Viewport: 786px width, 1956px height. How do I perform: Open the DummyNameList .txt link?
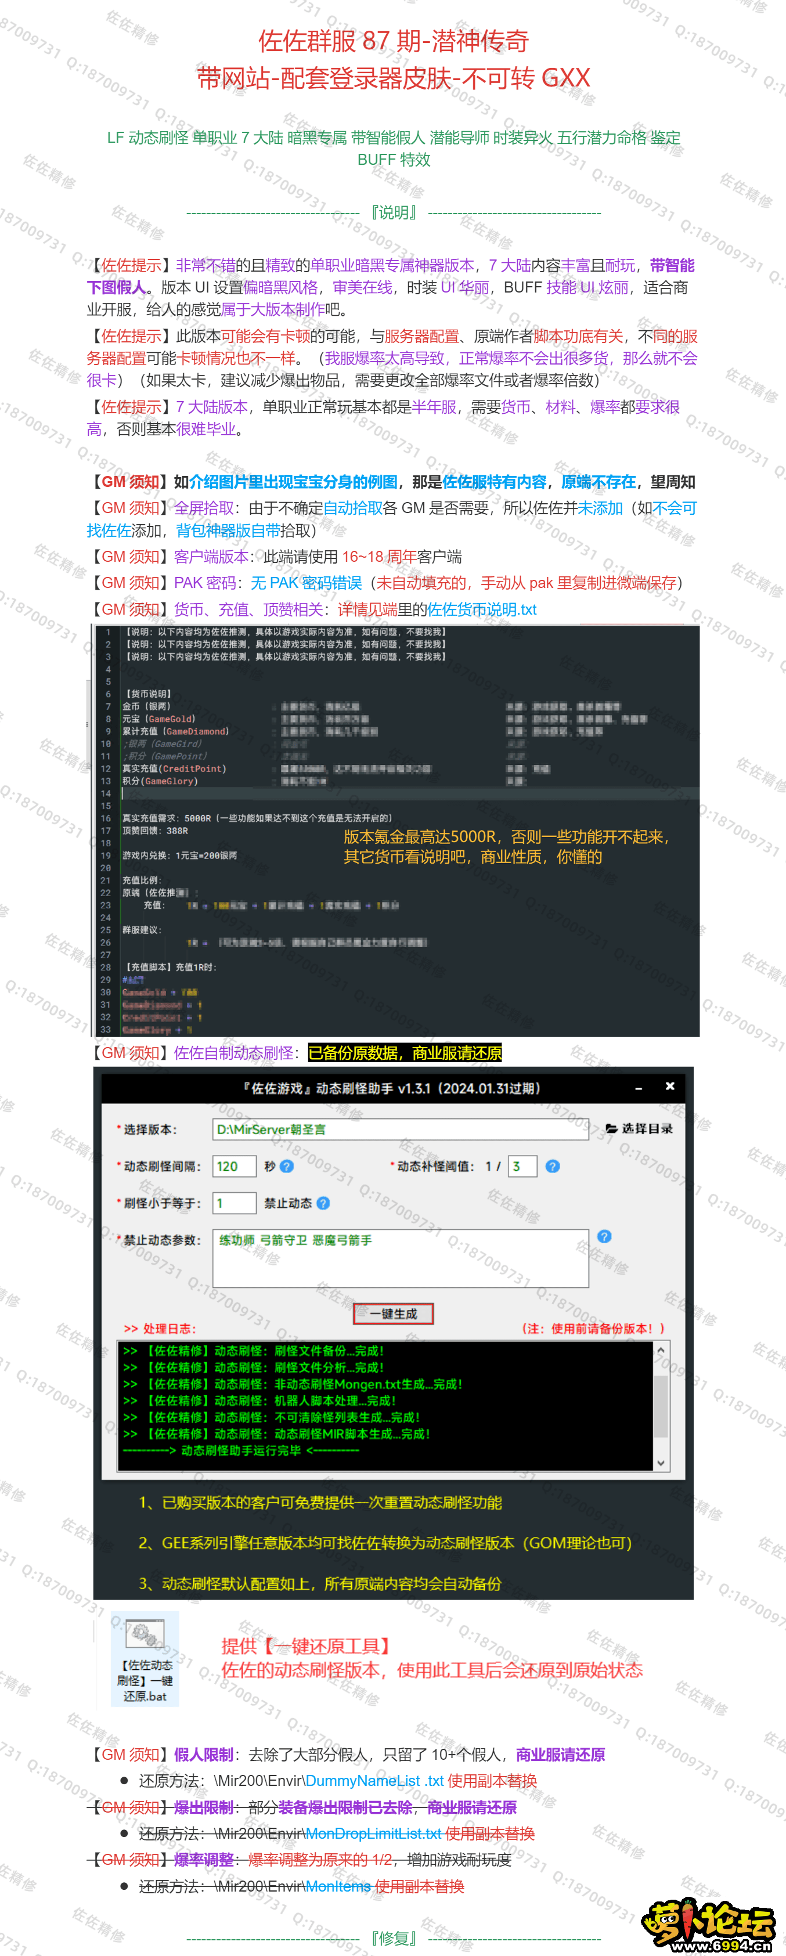tap(375, 1781)
